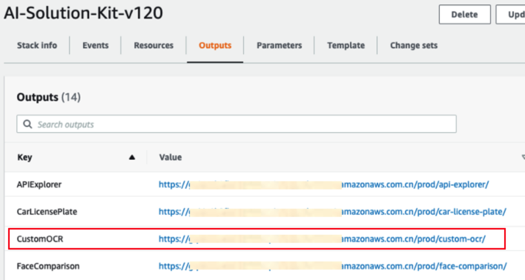
Task: Open the Stack info tab
Action: [37, 45]
